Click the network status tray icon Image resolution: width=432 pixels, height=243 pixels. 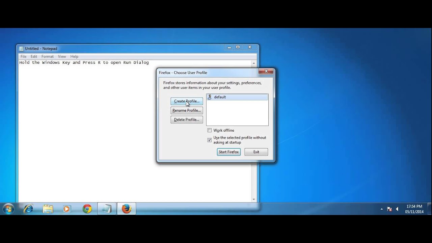tap(389, 209)
